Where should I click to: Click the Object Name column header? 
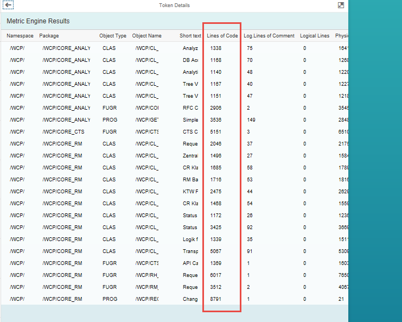coord(146,36)
